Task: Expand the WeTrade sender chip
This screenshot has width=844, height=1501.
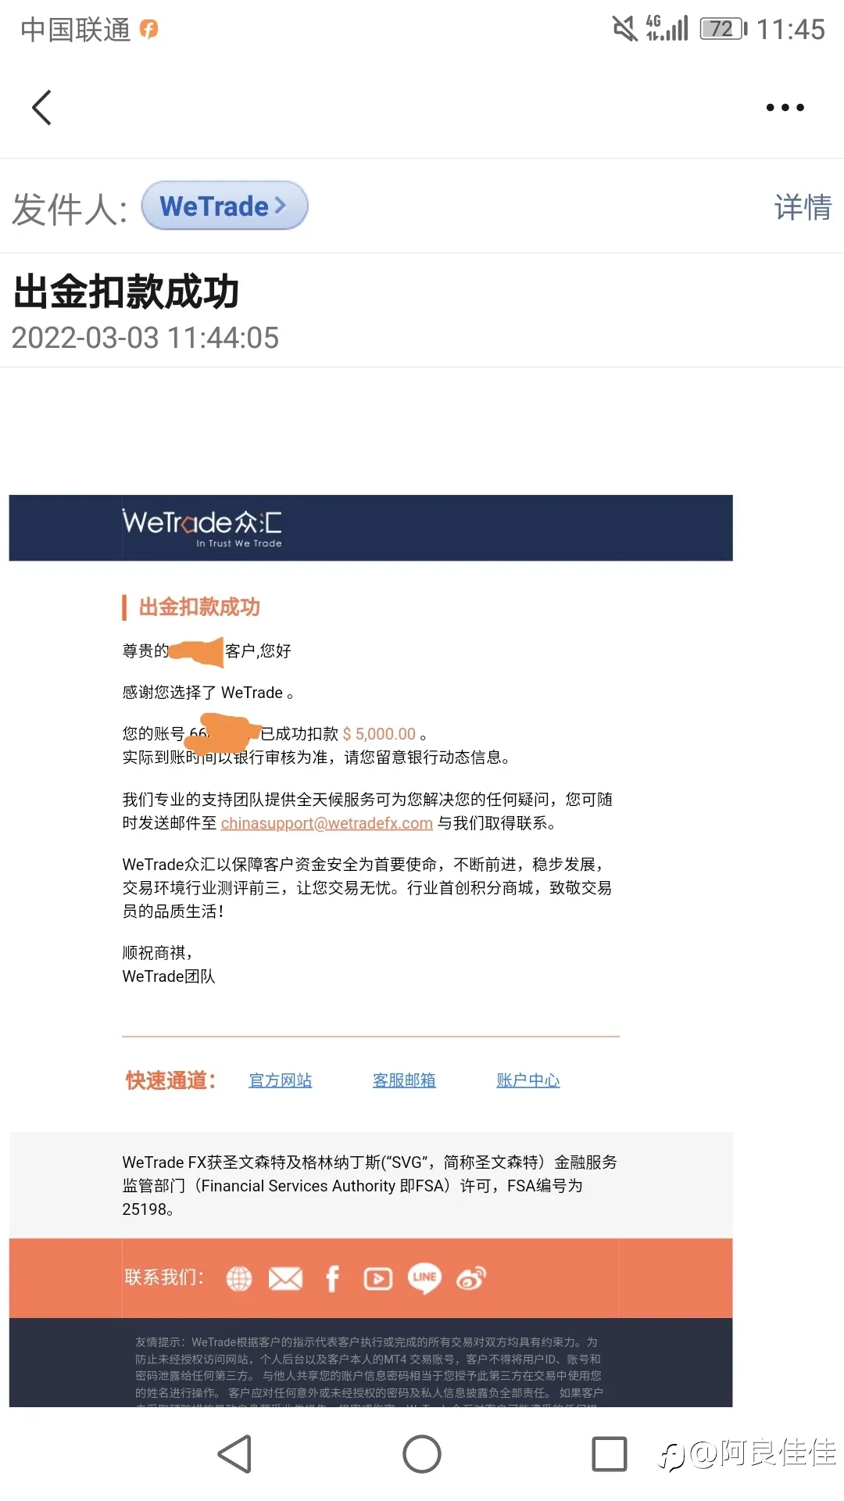Action: (x=224, y=206)
